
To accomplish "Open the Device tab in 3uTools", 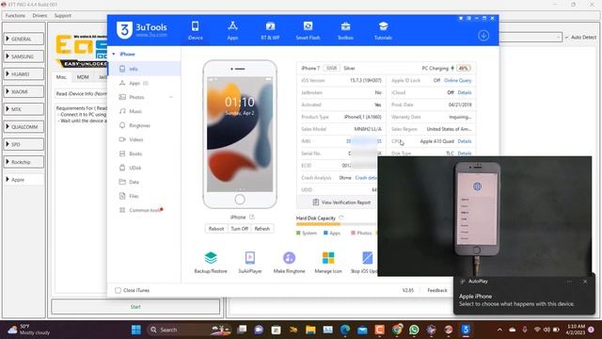I will point(195,30).
